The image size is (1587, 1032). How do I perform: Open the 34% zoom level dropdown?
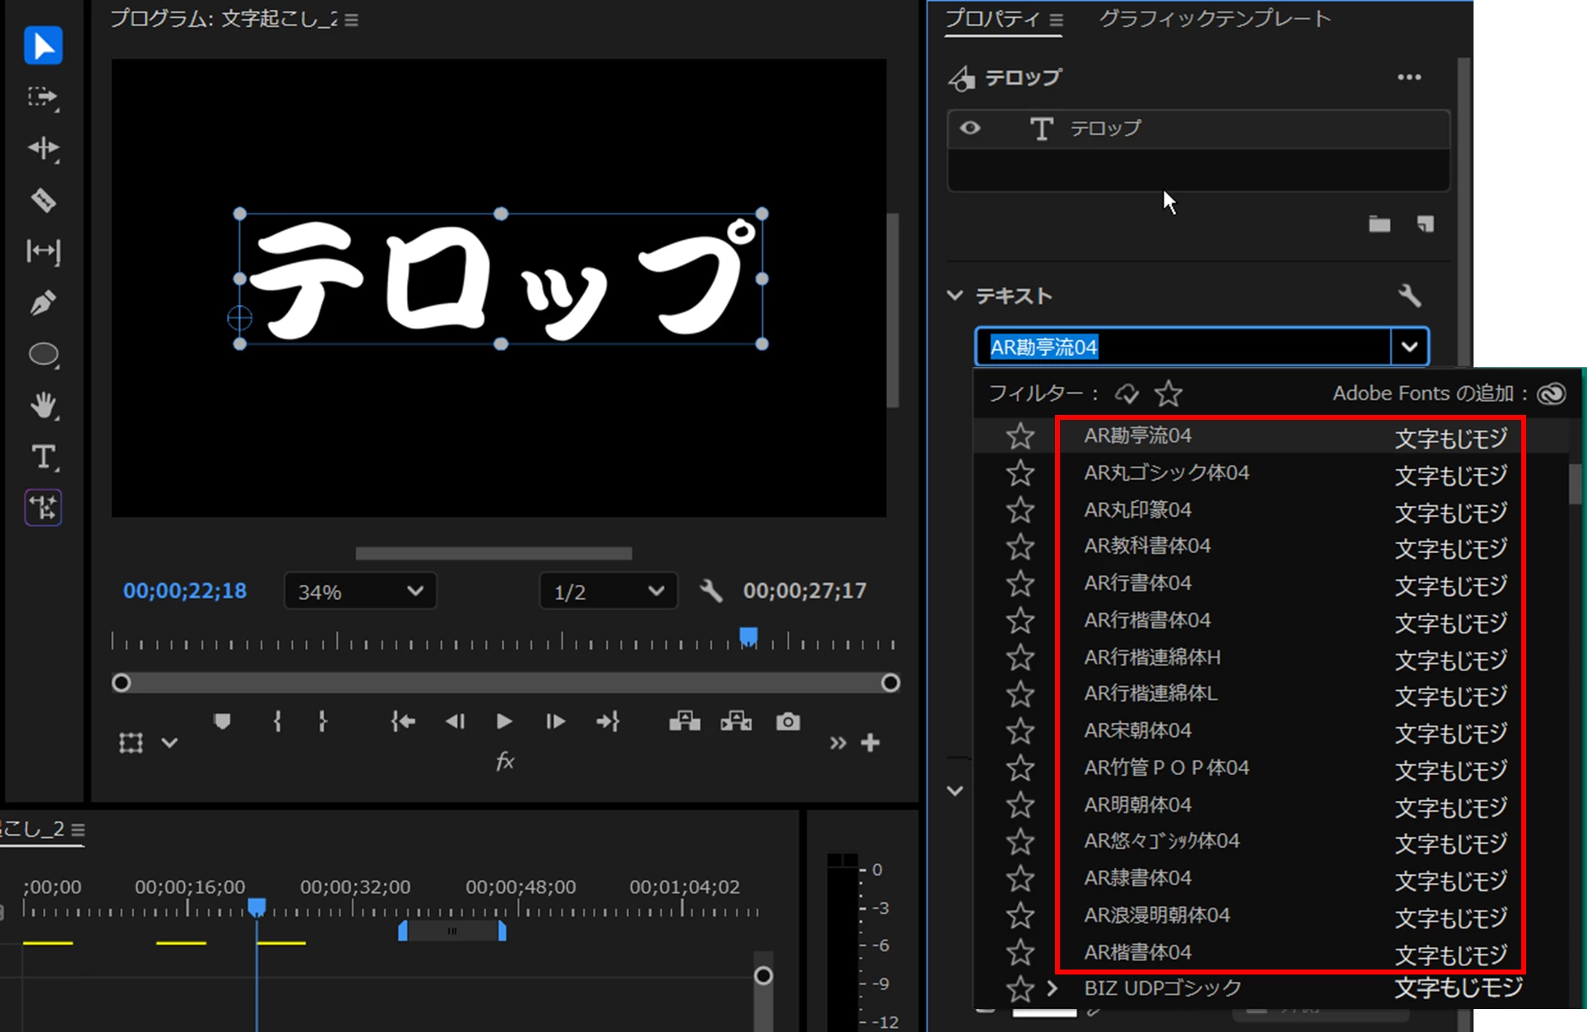[x=360, y=592]
